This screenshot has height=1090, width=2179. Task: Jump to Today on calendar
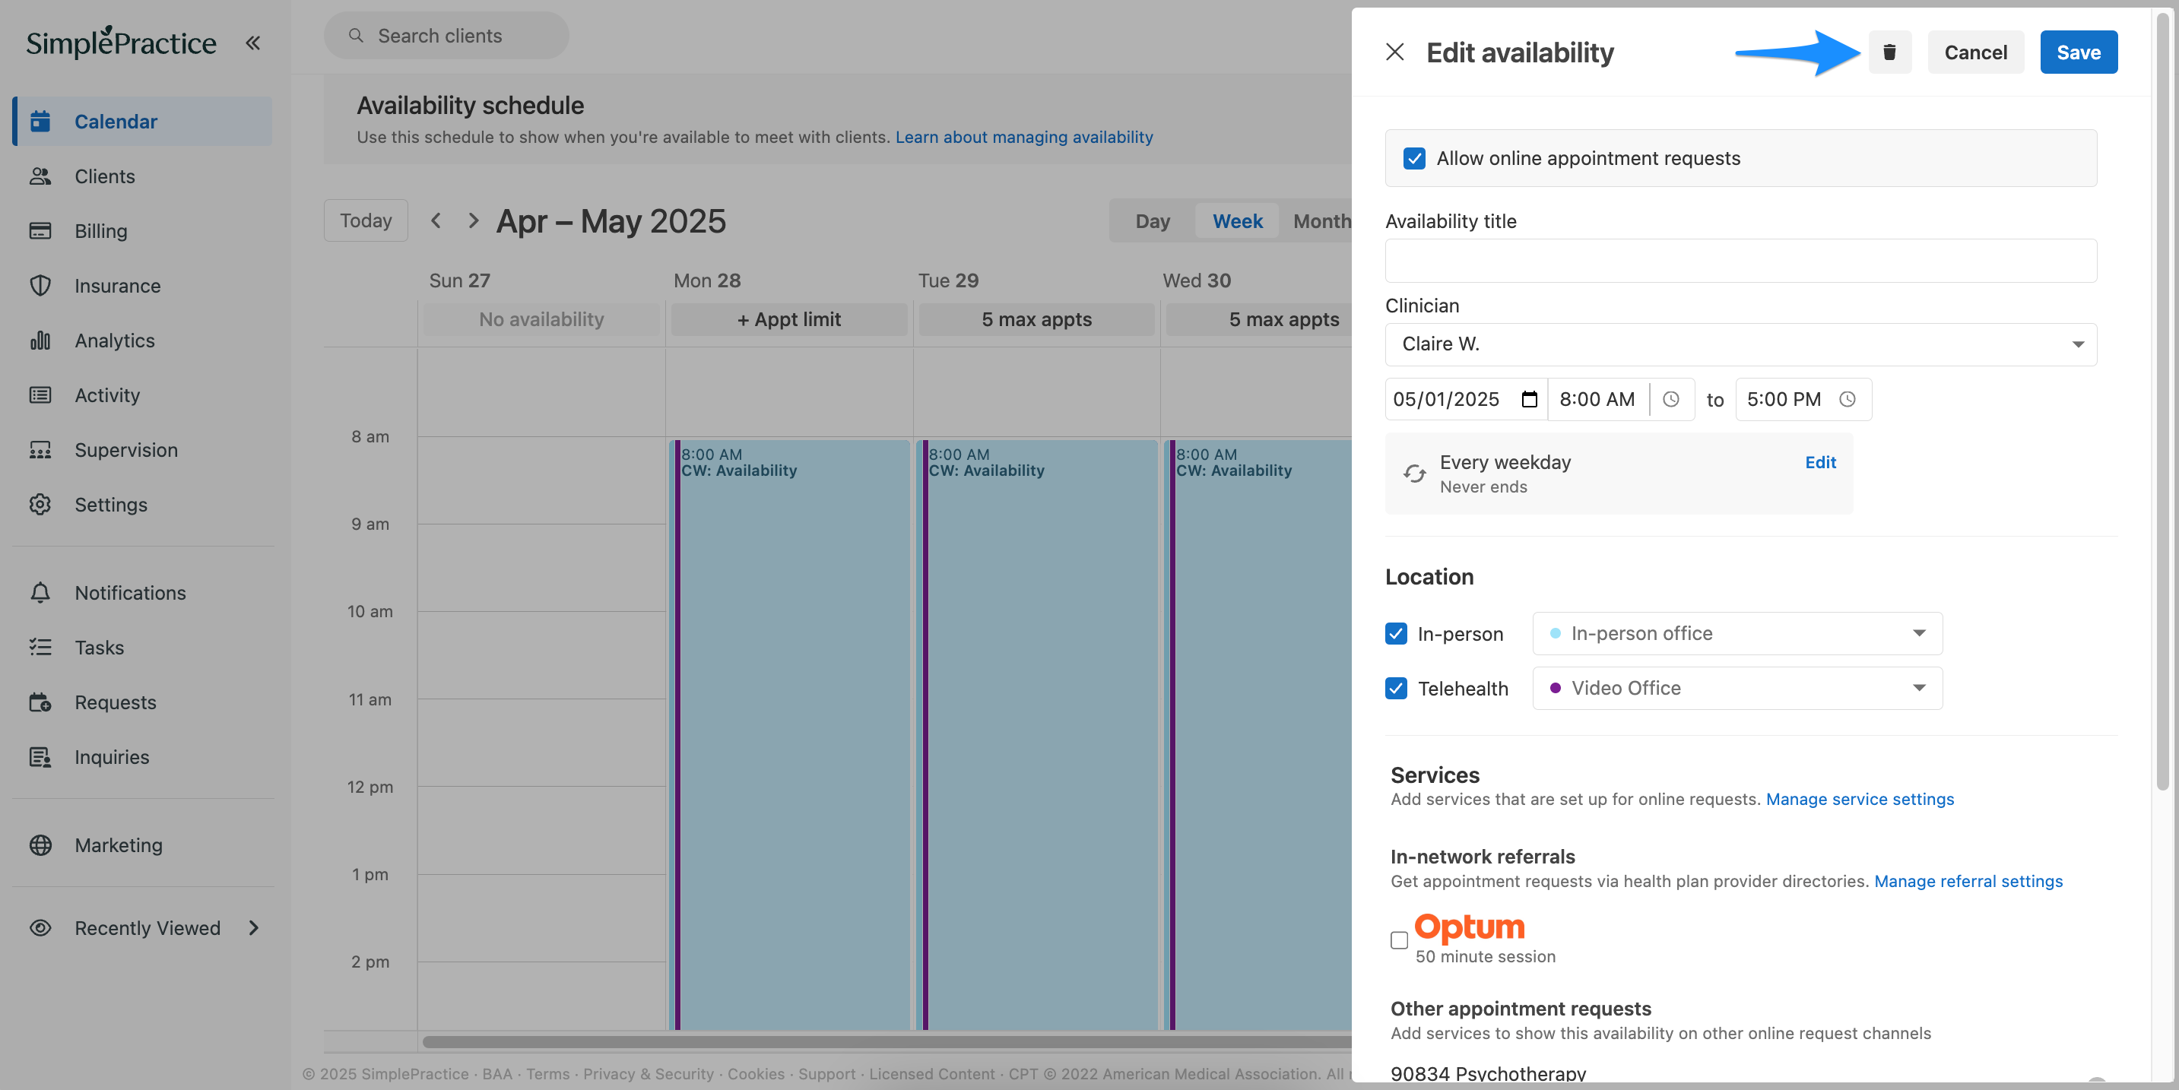point(366,220)
